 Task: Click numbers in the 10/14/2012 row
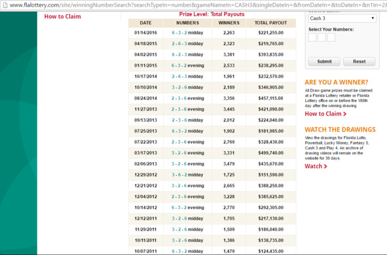pos(187,207)
